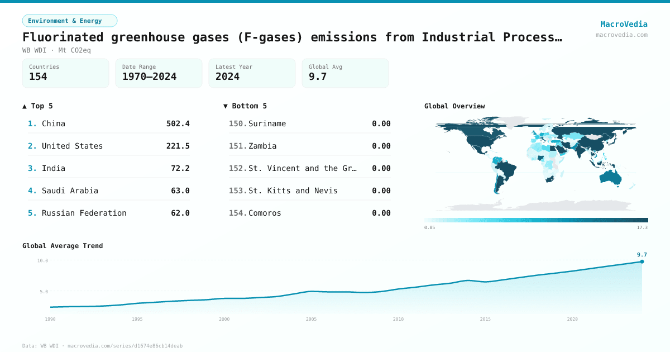Click the world map thumbnail
The image size is (670, 352).
point(536,162)
